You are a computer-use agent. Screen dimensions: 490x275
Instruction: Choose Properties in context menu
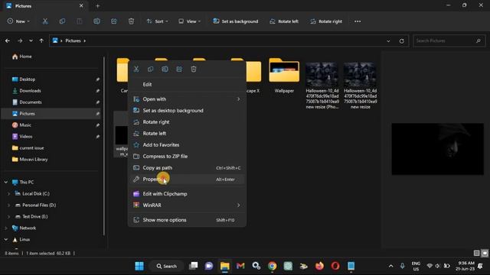point(187,180)
